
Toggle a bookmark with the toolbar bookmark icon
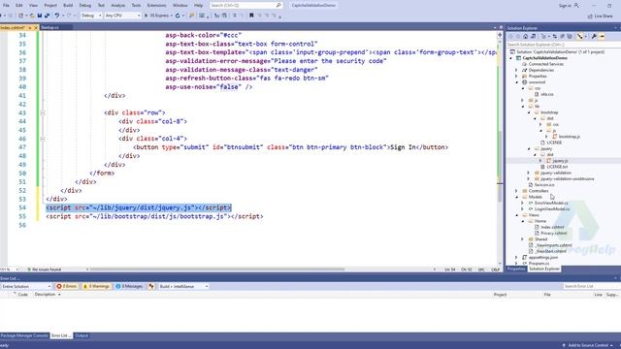click(251, 16)
